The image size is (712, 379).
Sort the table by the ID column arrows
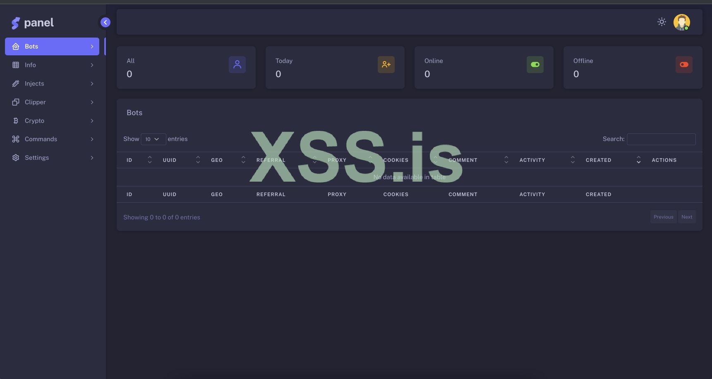[150, 160]
